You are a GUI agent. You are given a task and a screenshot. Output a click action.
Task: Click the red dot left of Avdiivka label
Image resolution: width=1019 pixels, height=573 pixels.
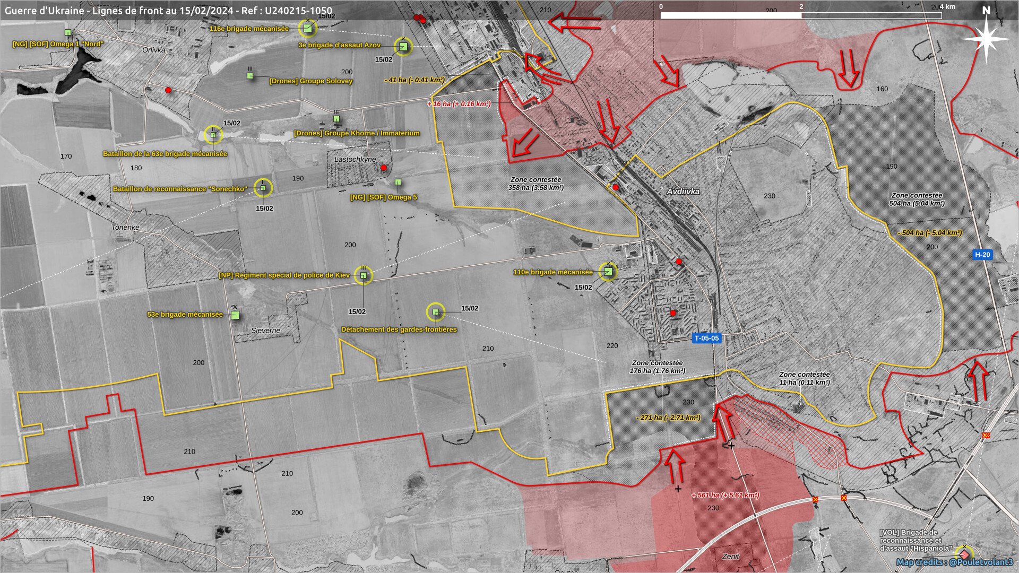tap(616, 187)
